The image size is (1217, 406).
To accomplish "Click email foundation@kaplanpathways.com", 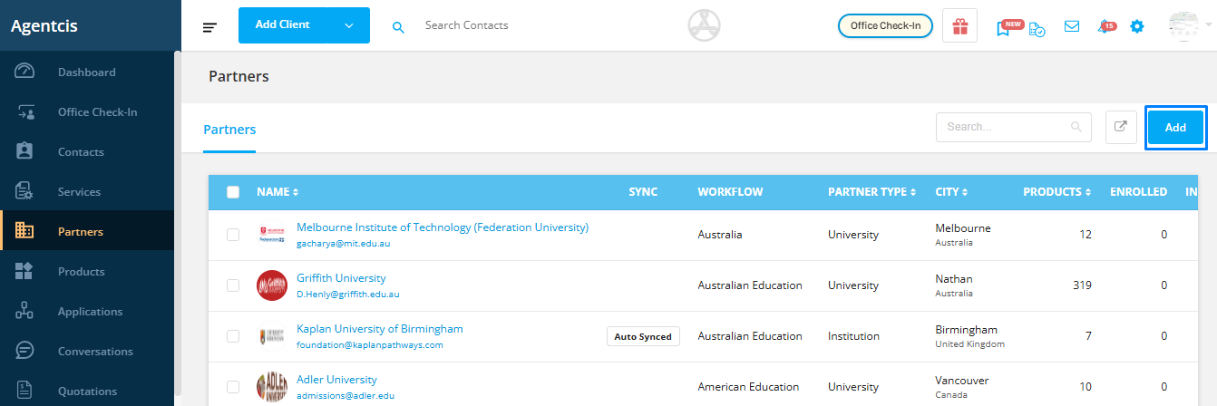I will tap(370, 345).
